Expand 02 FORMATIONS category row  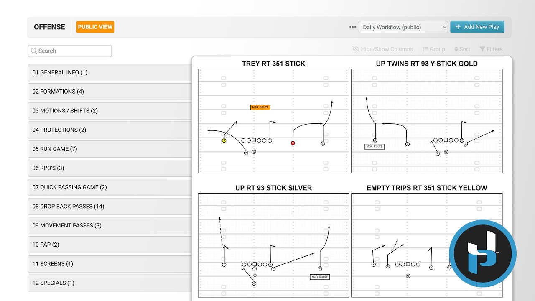110,92
